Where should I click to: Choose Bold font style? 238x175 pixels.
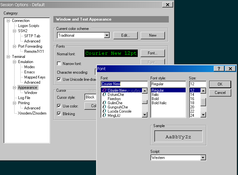pyautogui.click(x=155, y=99)
